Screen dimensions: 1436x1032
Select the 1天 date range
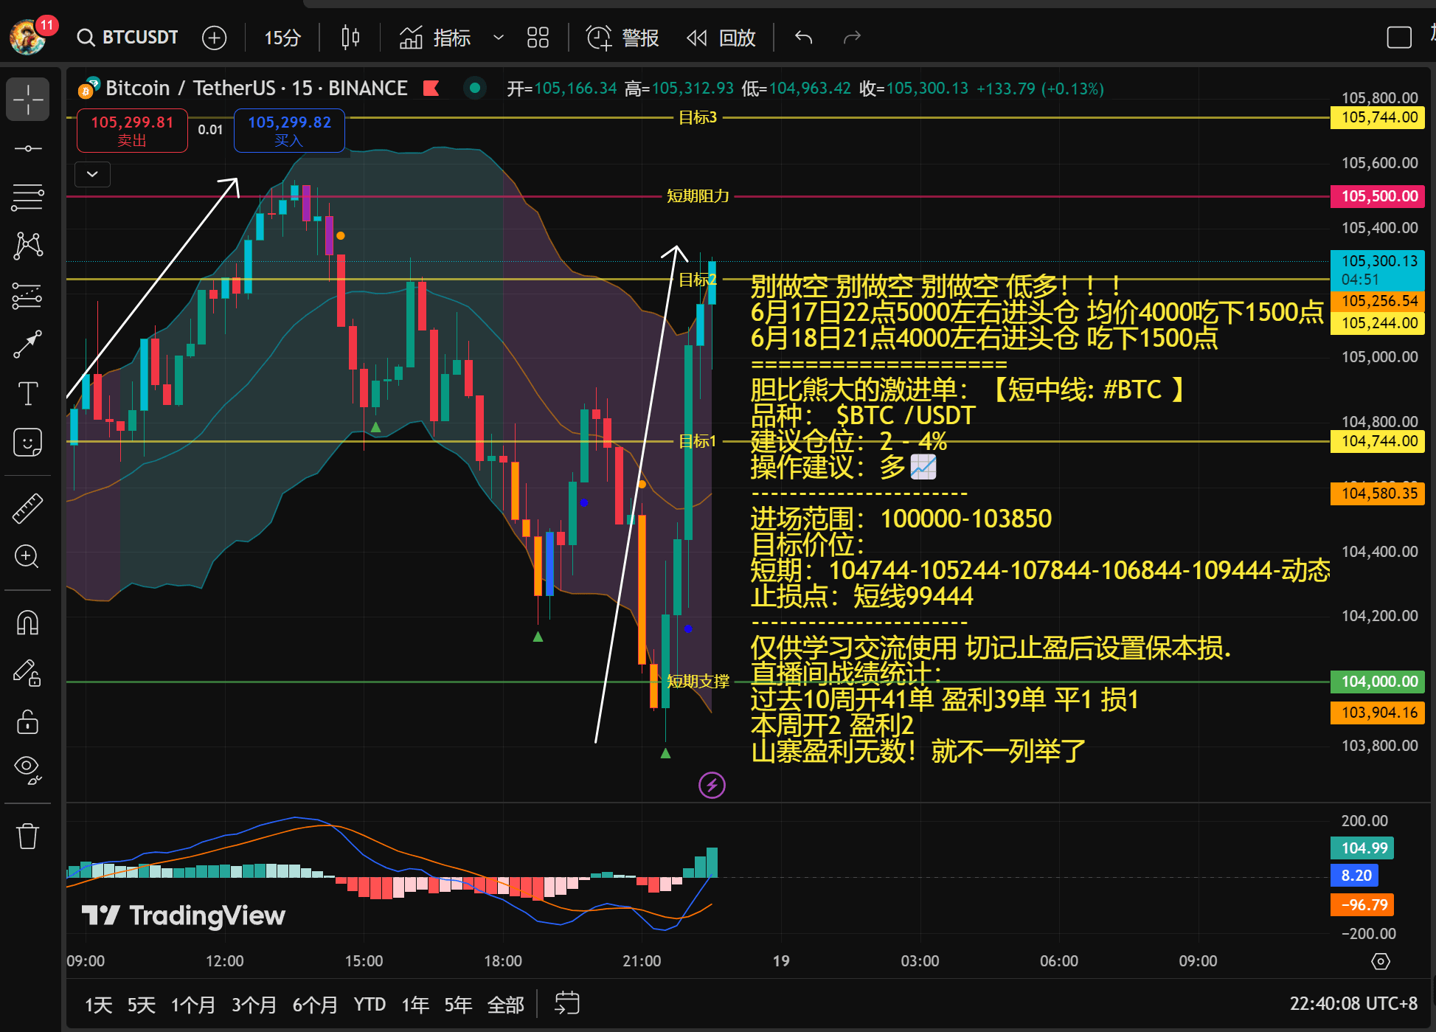[x=98, y=1005]
